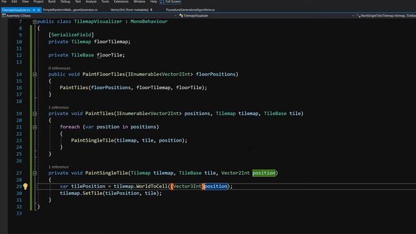Click the PaintFloorTiles method name on line 14
The height and width of the screenshot is (234, 416).
point(103,74)
